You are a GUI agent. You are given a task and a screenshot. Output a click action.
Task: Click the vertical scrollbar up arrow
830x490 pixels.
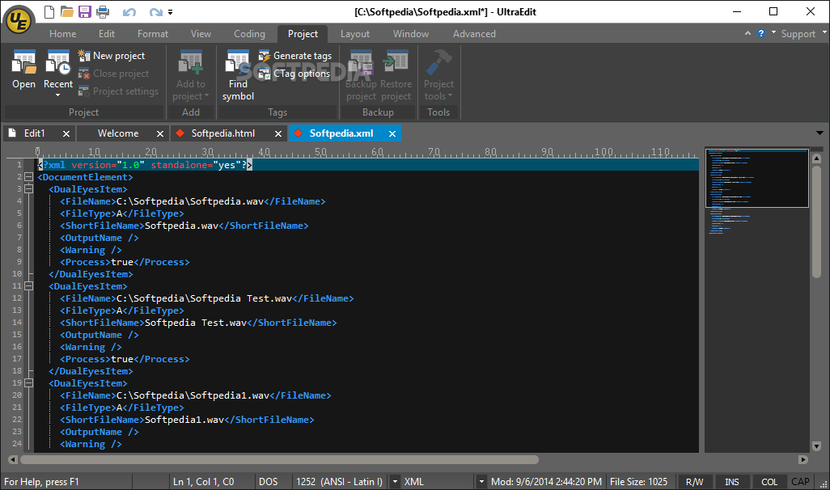pos(816,158)
